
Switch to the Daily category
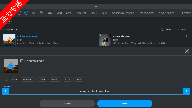click(x=49, y=13)
